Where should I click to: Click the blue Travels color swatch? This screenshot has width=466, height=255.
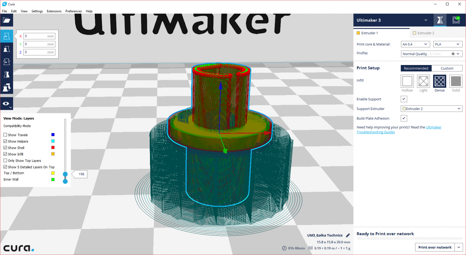click(53, 135)
